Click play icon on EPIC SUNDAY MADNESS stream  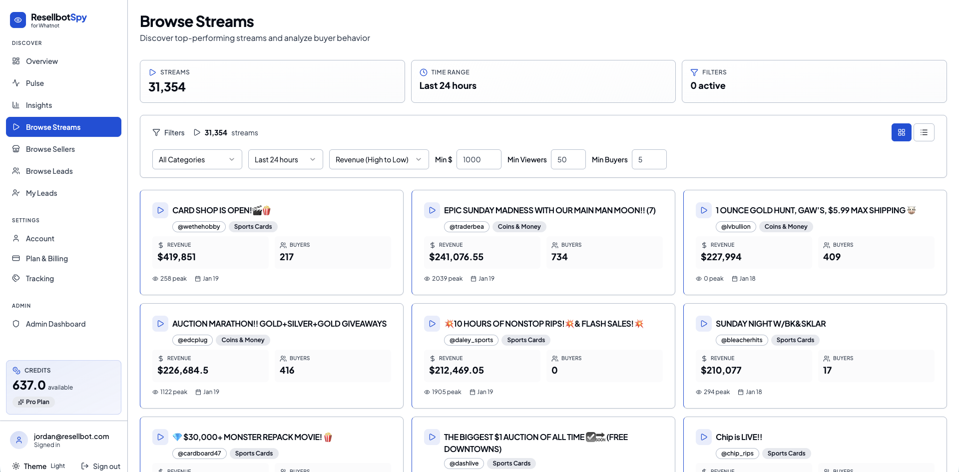[432, 210]
